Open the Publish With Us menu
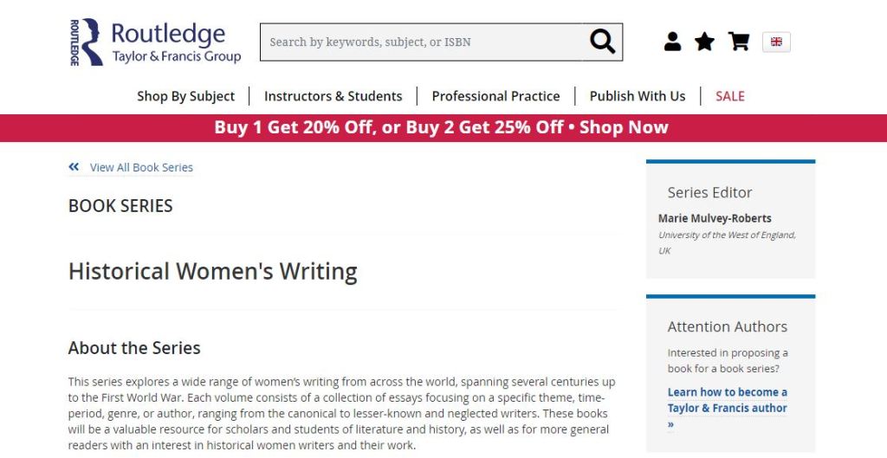The image size is (887, 458). 637,96
